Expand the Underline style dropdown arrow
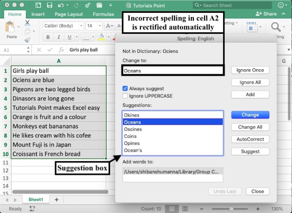This screenshot has width=292, height=213. point(76,37)
